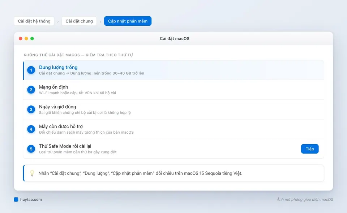Pick the Máy còn được hỗ trợ row
347x213 pixels.
(x=173, y=129)
